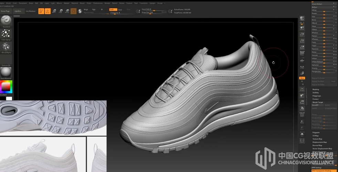Open LightBox browser
Screen dimensions: 338x172
click(18, 11)
